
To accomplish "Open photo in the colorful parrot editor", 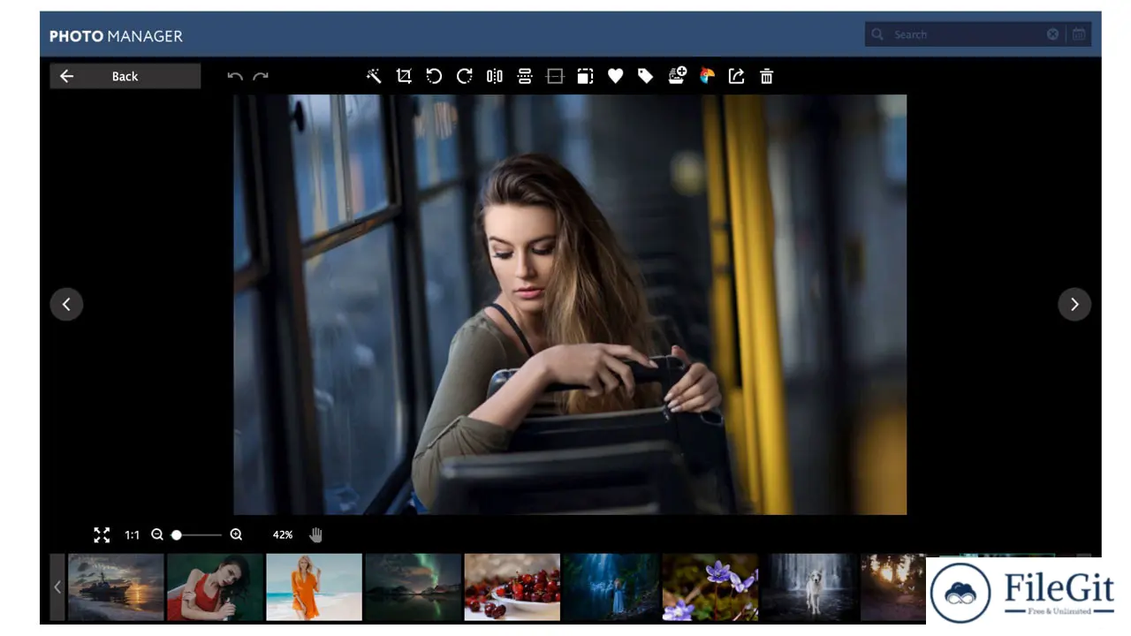I will [x=707, y=76].
